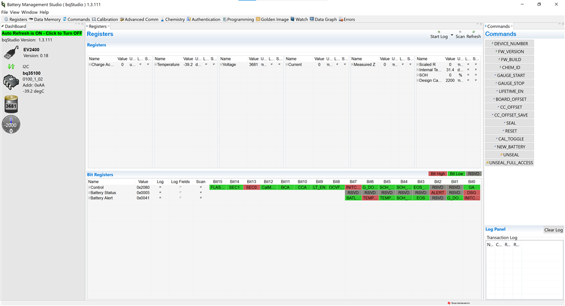Viewport: 565px width, 306px height.
Task: Expand the Control bit register row
Action: (89, 187)
